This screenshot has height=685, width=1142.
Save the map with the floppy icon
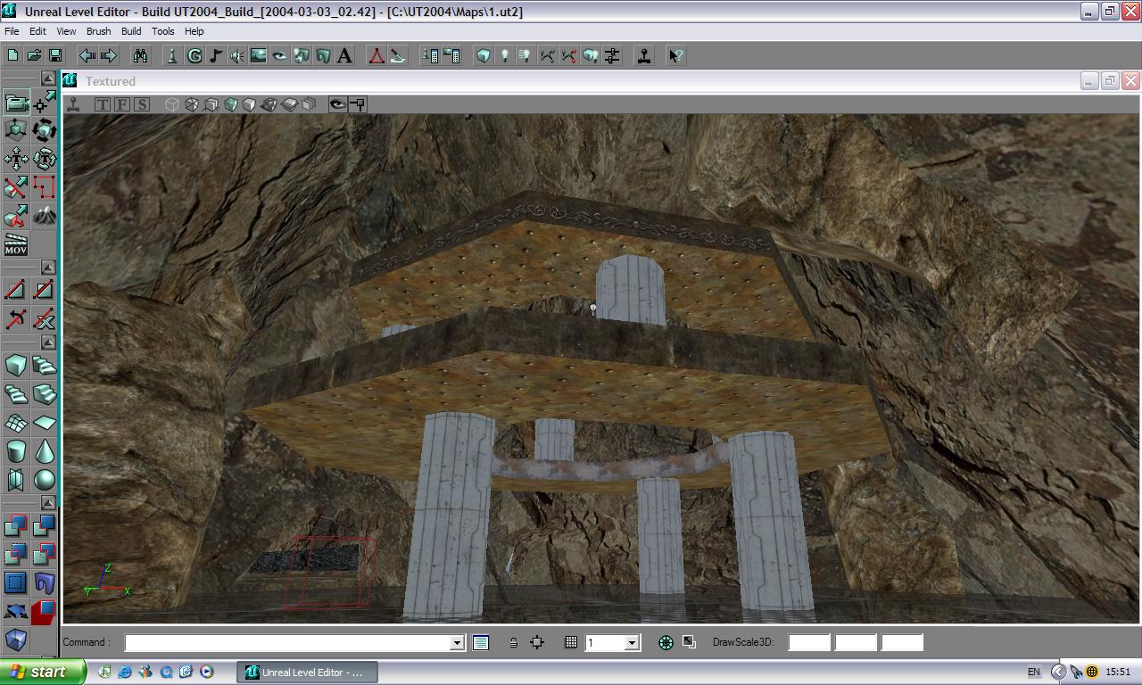tap(55, 55)
